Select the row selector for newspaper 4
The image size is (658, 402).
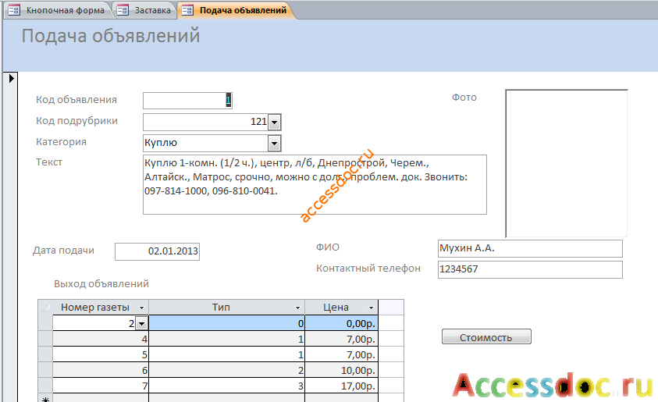(45, 339)
